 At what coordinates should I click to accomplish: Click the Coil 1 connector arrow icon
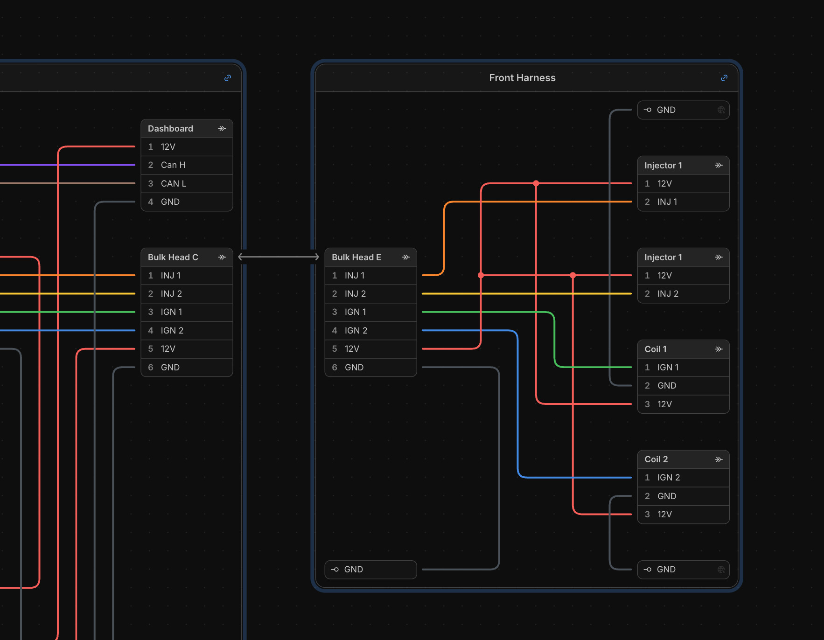tap(719, 349)
